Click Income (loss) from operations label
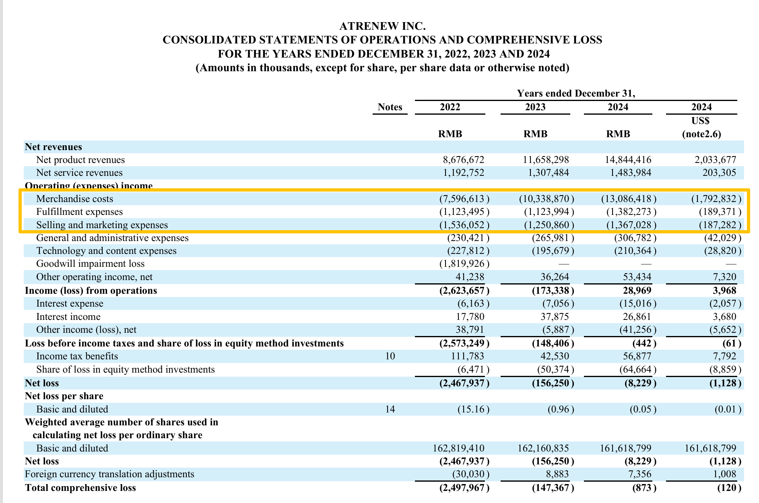 pos(91,291)
